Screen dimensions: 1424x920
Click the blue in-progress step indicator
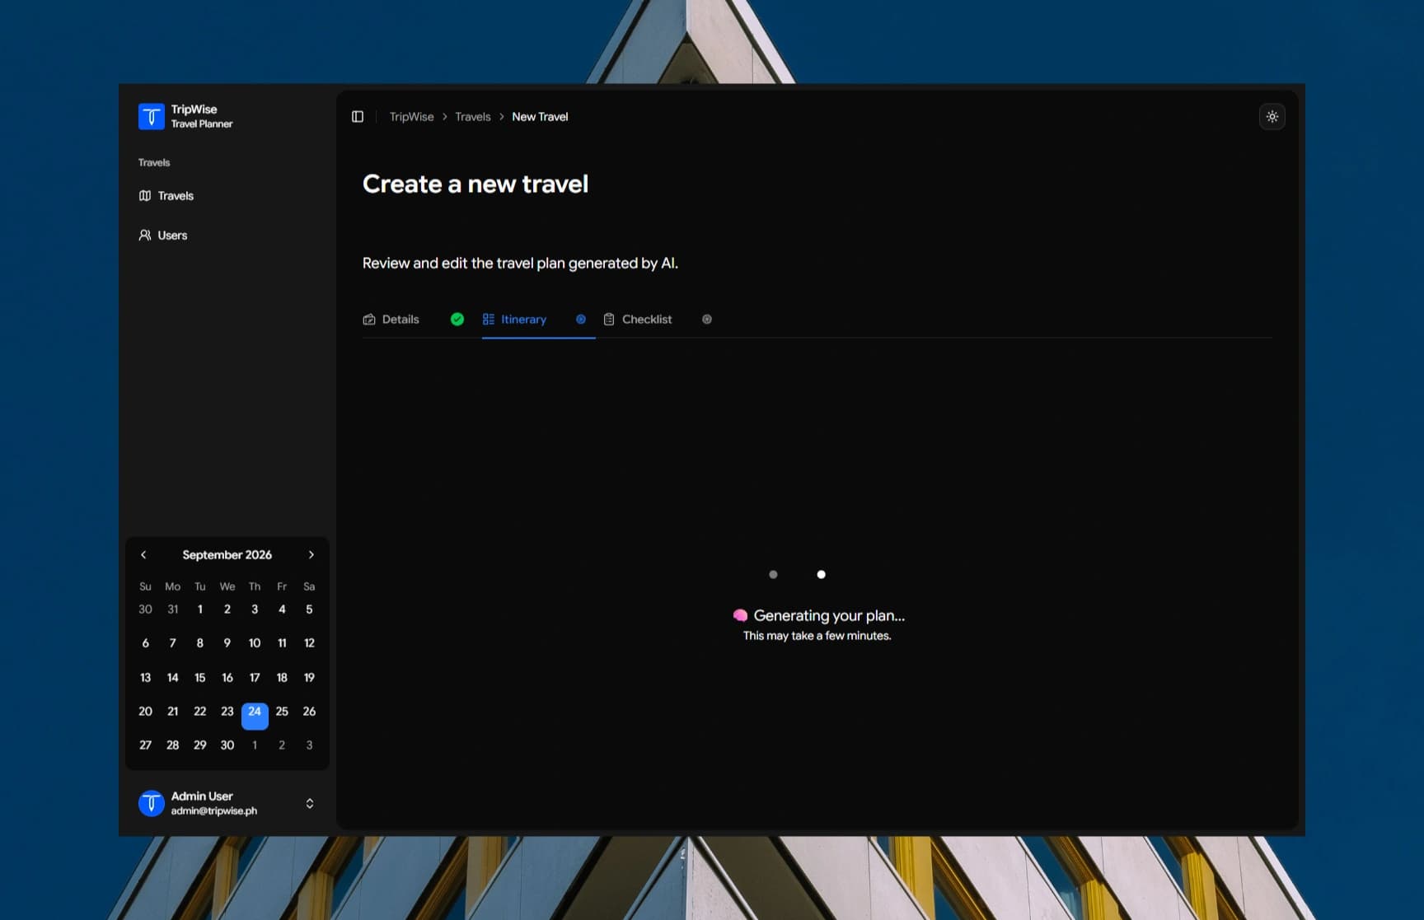point(581,320)
